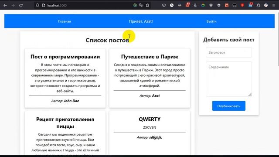Image resolution: width=279 pixels, height=157 pixels.
Task: Click the QWERTY post title
Action: (150, 119)
